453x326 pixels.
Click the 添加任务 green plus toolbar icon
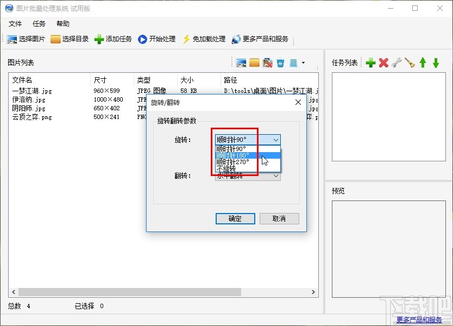tap(99, 39)
